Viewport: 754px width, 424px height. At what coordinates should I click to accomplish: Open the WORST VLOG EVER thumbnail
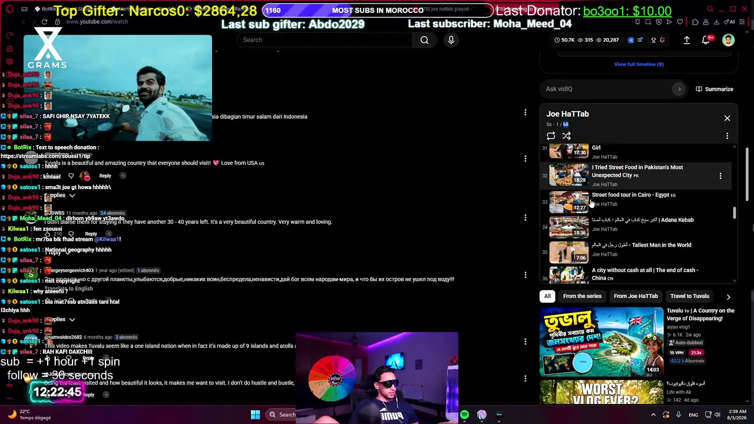pyautogui.click(x=601, y=392)
